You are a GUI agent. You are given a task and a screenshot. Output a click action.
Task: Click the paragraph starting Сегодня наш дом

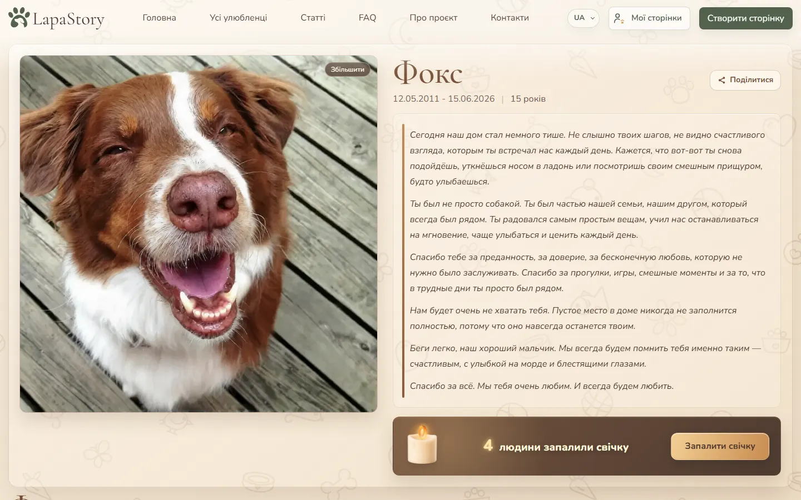(x=587, y=158)
